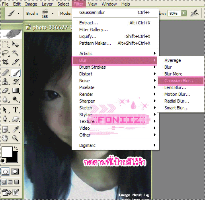The width and height of the screenshot is (205, 200).
Task: Select the Clone Stamp tool
Action: click(5, 81)
